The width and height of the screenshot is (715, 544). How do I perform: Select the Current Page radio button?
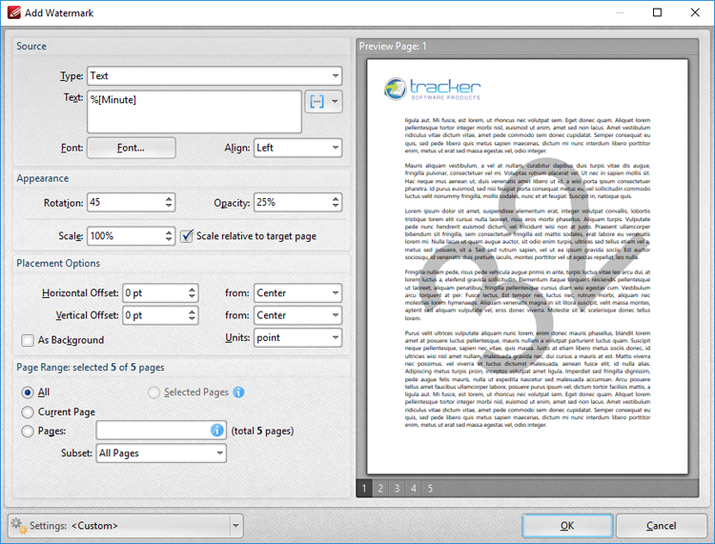[x=28, y=412]
